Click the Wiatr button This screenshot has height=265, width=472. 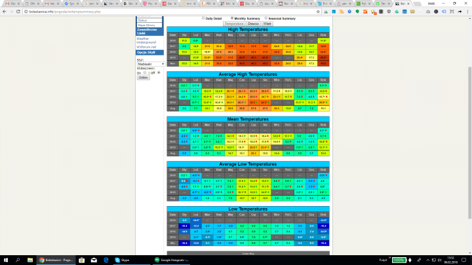coord(267,23)
